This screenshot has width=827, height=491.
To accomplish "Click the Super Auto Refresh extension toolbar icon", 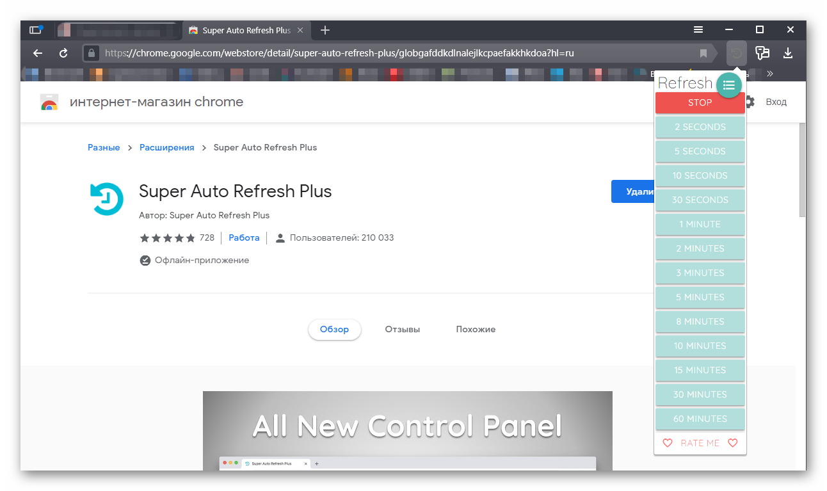I will [x=737, y=53].
